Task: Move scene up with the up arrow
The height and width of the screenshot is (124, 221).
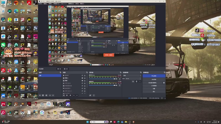Action: click(x=50, y=95)
